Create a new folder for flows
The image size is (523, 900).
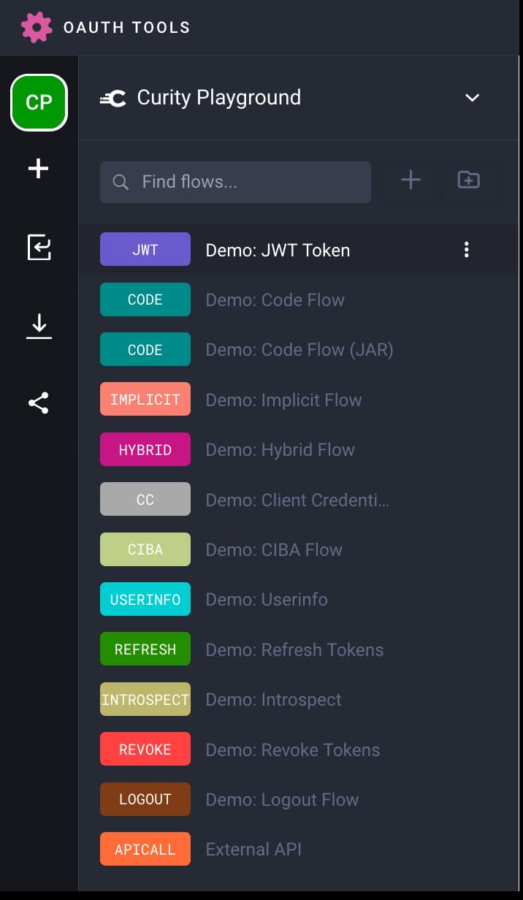(x=468, y=180)
